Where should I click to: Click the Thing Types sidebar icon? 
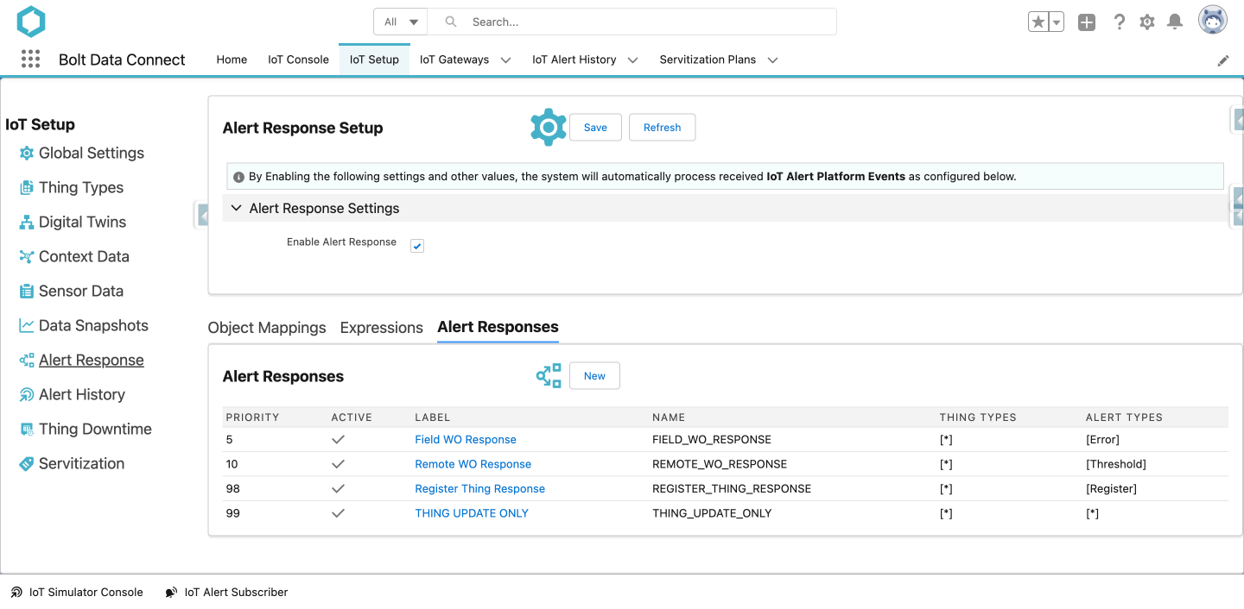[27, 187]
